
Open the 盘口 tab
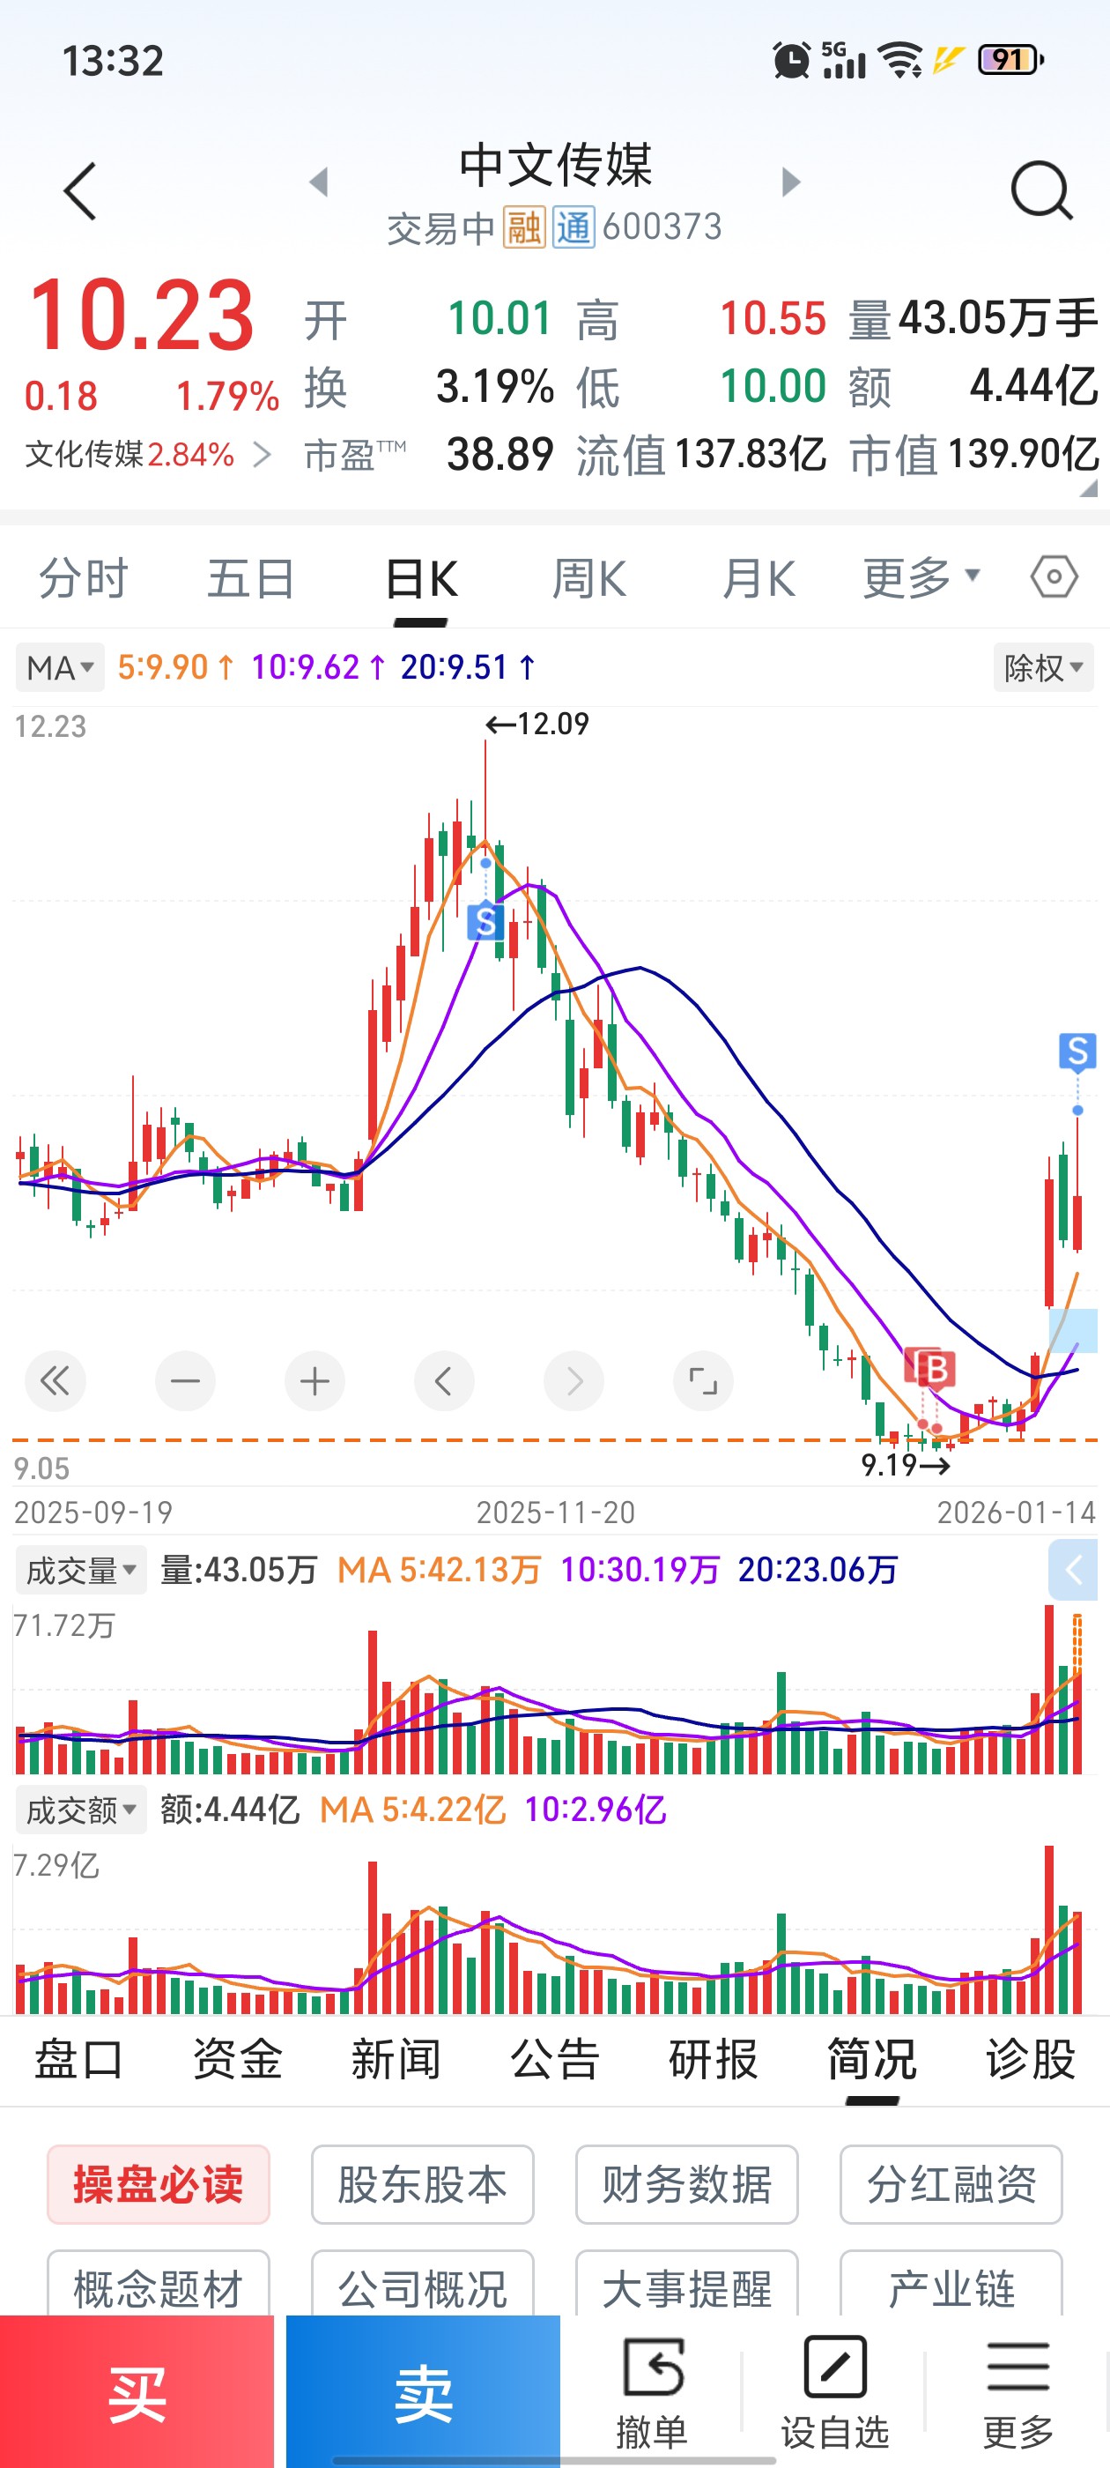pyautogui.click(x=78, y=2058)
